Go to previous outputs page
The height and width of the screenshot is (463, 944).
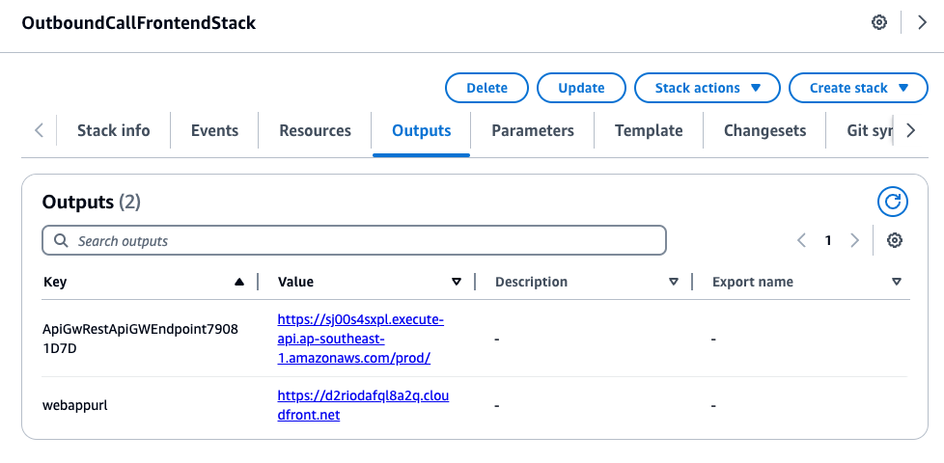point(801,240)
